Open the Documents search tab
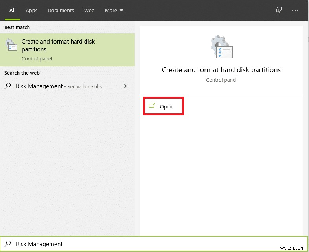The image size is (309, 252). click(61, 11)
